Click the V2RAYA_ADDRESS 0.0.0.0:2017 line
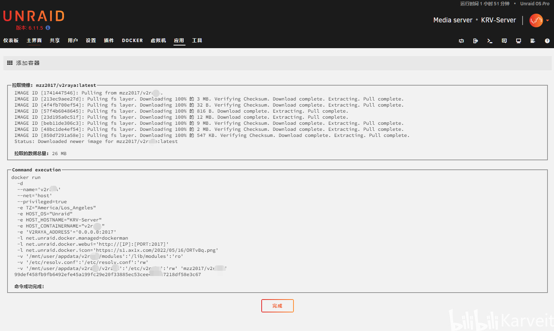The width and height of the screenshot is (554, 331). point(67,232)
